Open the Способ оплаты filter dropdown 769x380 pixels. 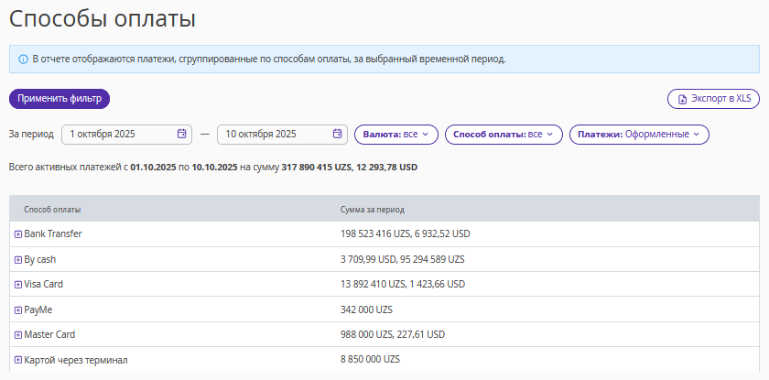tap(504, 135)
